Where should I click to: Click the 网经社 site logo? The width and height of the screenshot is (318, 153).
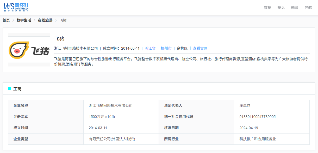(16, 7)
